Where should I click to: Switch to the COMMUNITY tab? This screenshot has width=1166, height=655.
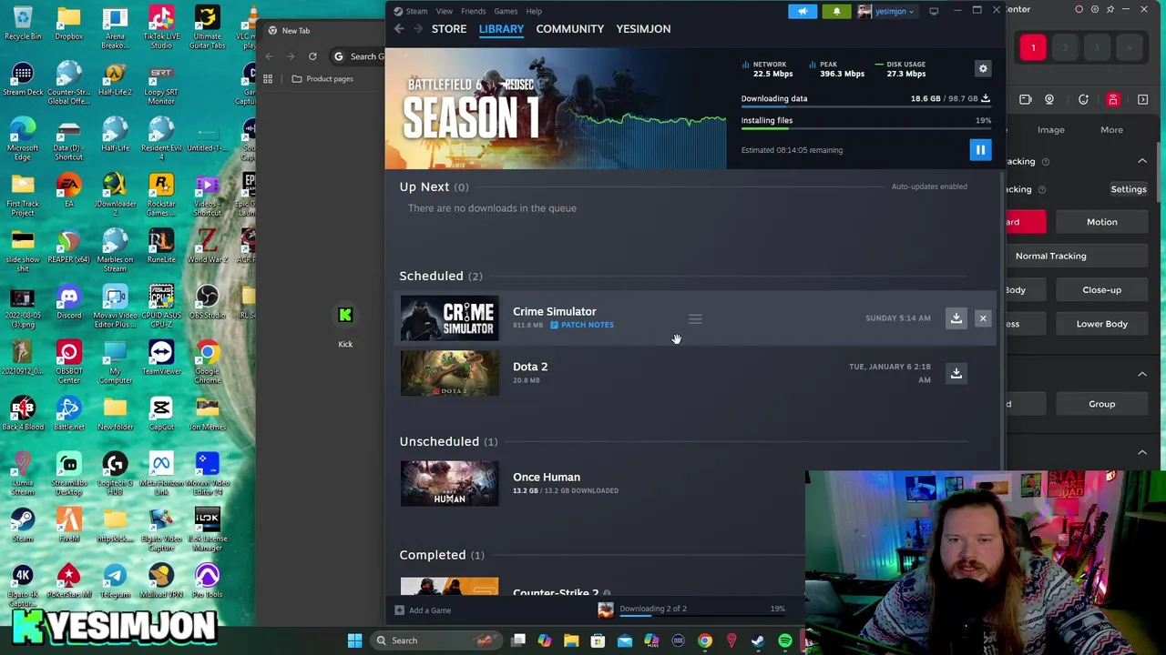click(x=569, y=29)
